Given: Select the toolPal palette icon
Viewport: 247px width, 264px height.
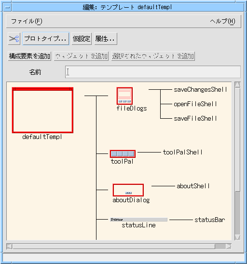Looking at the screenshot, I should (x=123, y=154).
